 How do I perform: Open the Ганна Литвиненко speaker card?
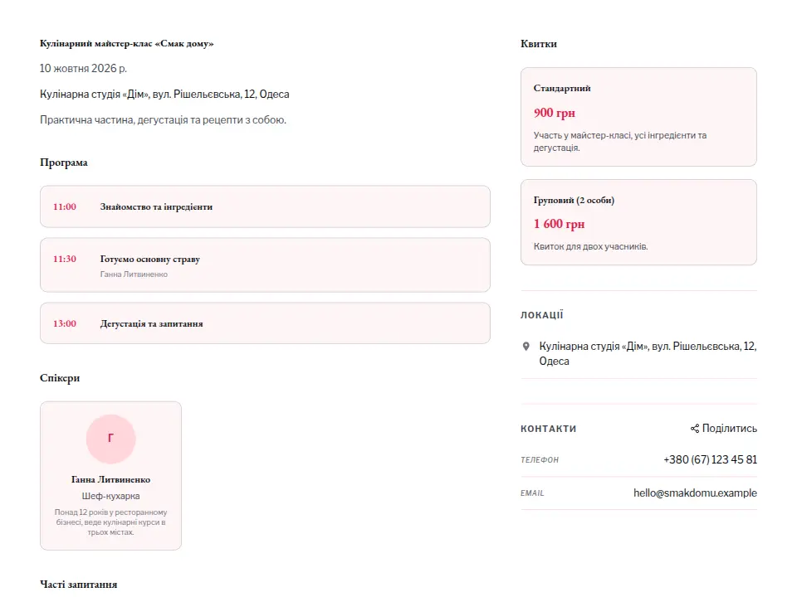pyautogui.click(x=110, y=476)
